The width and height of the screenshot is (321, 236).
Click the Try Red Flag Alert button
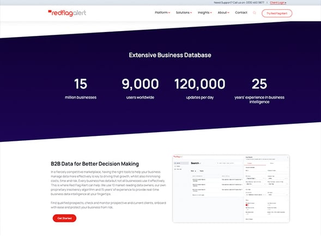[277, 13]
